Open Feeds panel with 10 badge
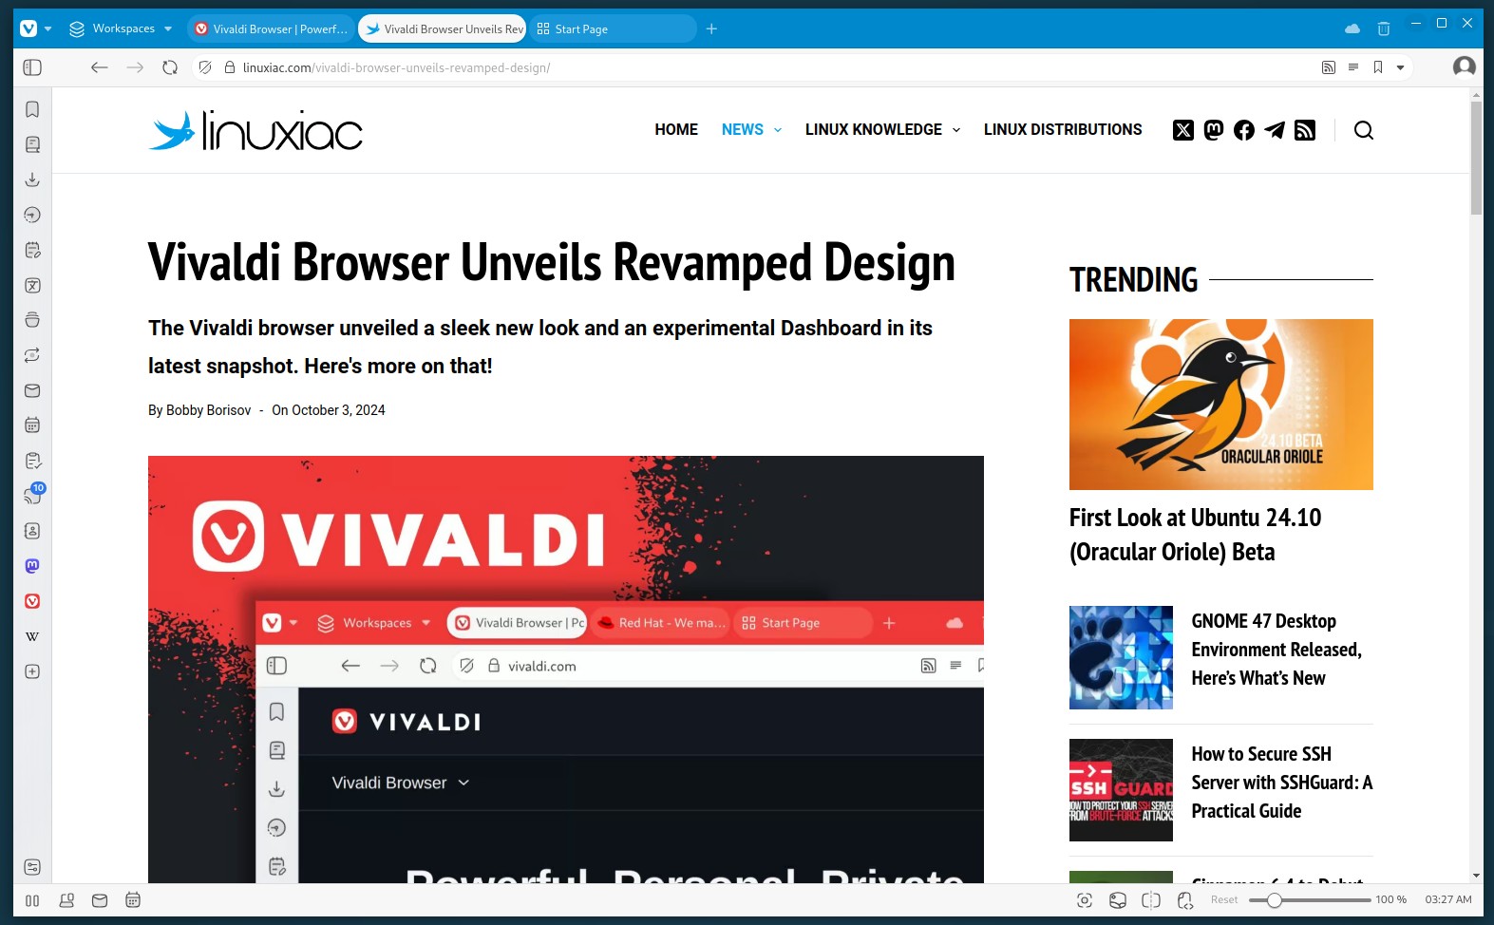 [x=33, y=495]
